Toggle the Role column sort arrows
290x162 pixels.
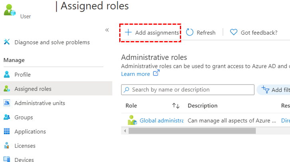(x=176, y=106)
